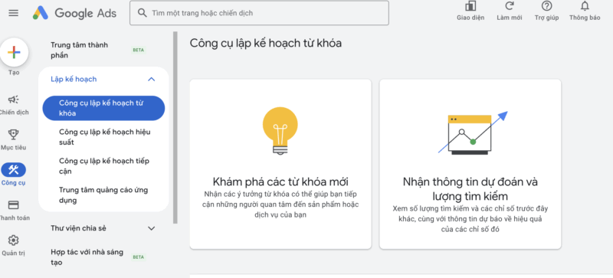Click 'Xem số lượng tìm kiếm' description

tap(470, 219)
